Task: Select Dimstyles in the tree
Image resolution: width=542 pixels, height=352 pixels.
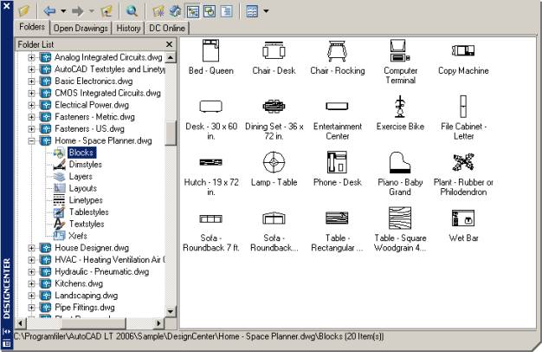Action: (x=86, y=165)
